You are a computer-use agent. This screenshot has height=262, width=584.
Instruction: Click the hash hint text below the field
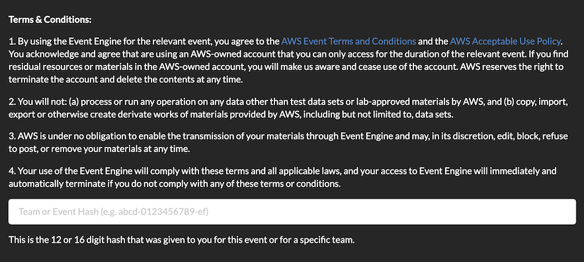tap(181, 240)
